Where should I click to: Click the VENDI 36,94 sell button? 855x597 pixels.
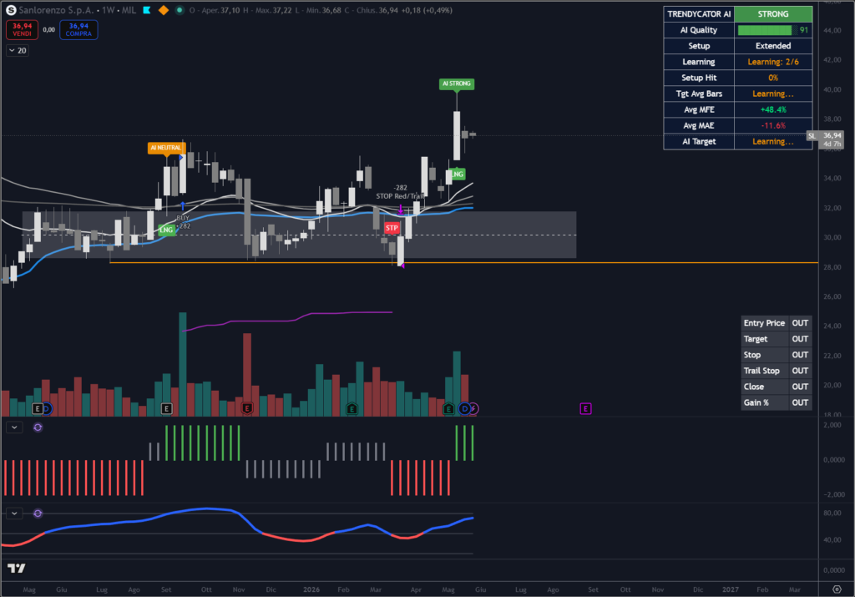(x=22, y=29)
